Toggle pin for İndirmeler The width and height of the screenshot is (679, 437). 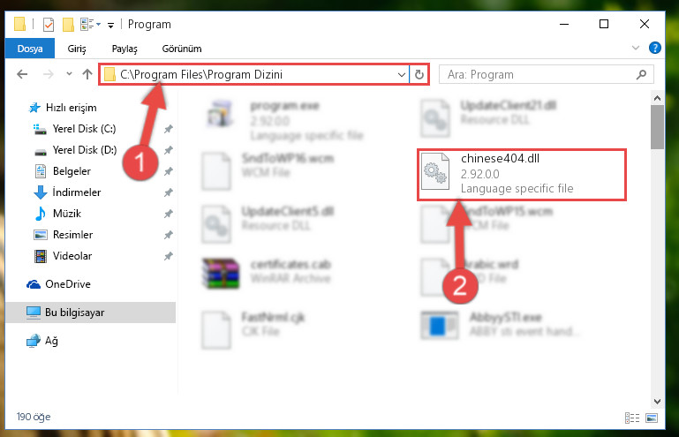169,192
